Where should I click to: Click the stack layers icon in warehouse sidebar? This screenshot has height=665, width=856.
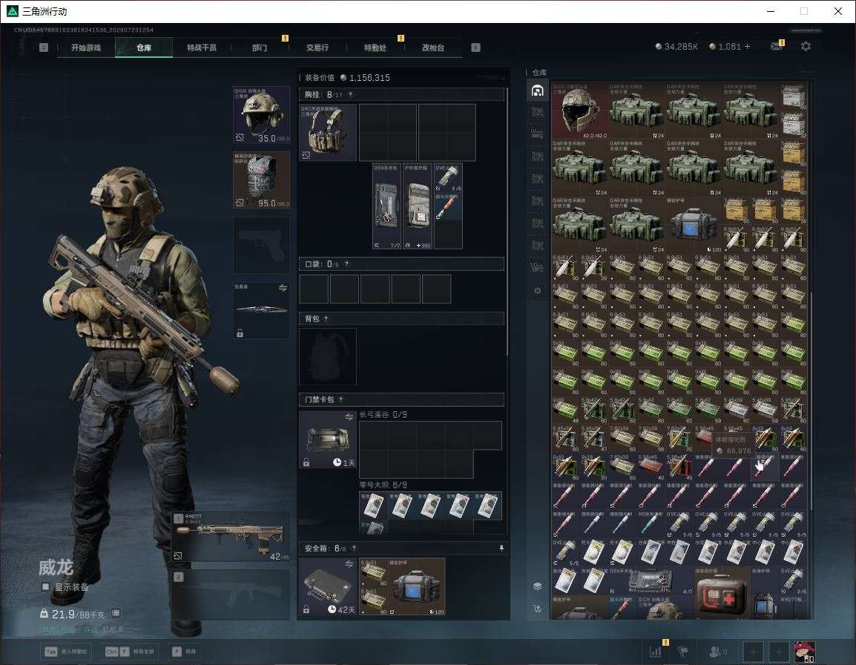coord(537,586)
